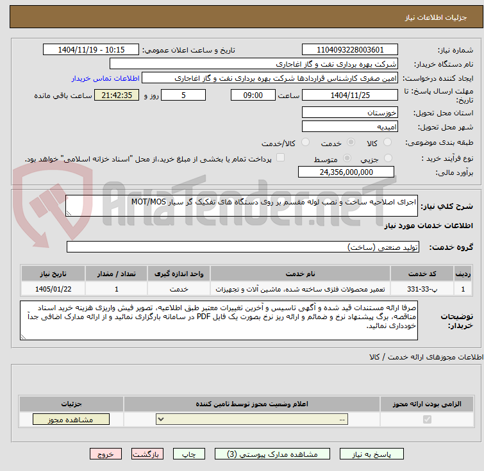Click the مشاهده مجوز button
This screenshot has height=471, width=484.
coord(71,420)
